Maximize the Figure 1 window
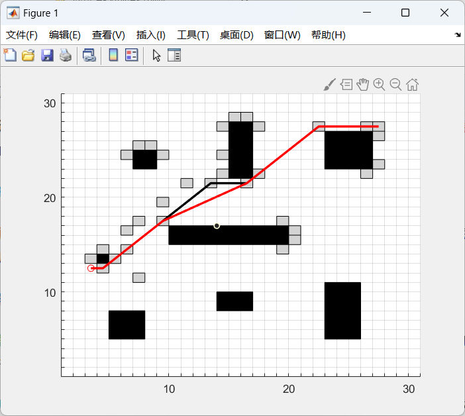The width and height of the screenshot is (465, 416). tap(405, 13)
